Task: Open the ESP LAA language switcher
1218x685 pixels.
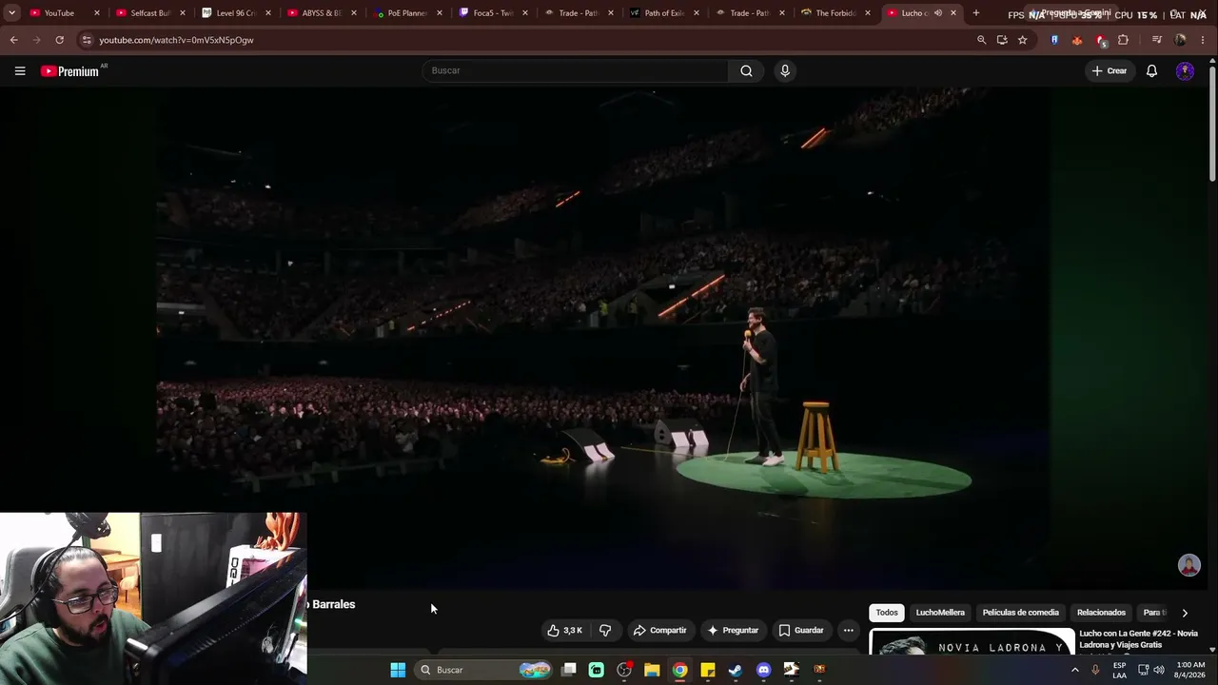Action: click(1119, 670)
